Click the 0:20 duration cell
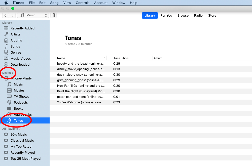Screen dimensions: 252x166 click(x=117, y=86)
